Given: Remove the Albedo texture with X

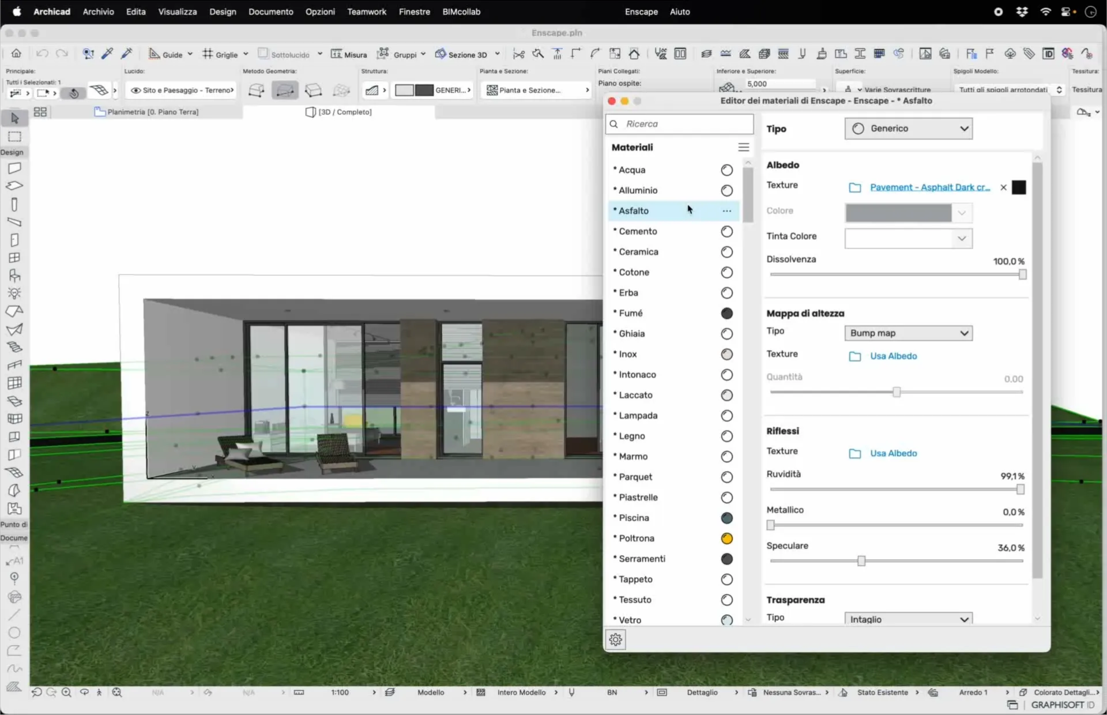Looking at the screenshot, I should (1003, 187).
